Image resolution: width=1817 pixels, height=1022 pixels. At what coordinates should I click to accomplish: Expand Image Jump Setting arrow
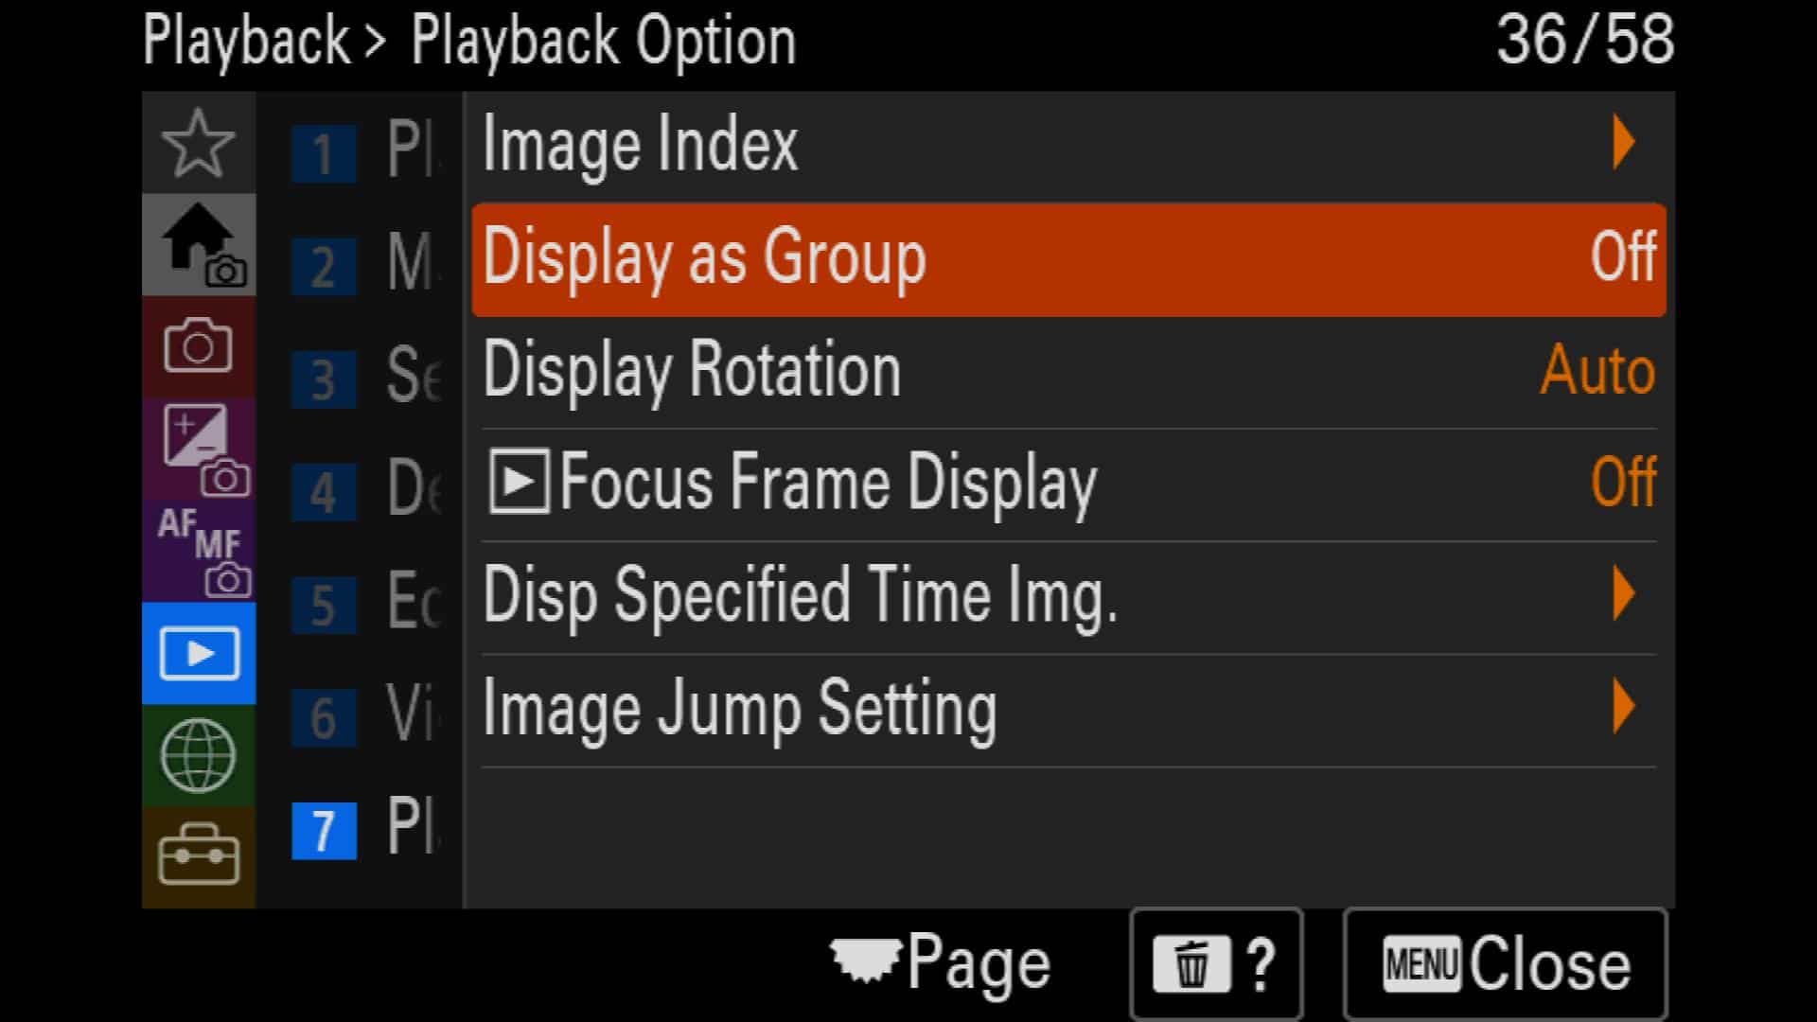[x=1624, y=707]
